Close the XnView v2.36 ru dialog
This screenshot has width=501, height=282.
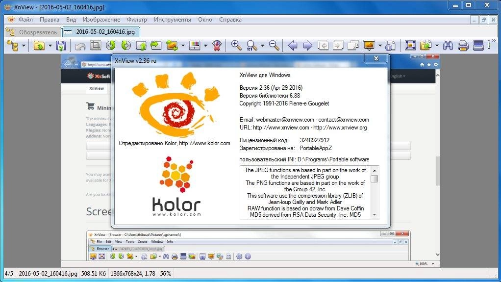click(x=376, y=58)
